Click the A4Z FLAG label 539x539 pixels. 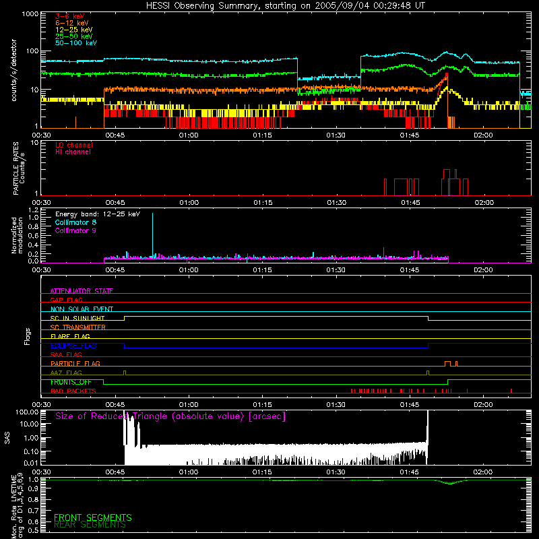66,373
